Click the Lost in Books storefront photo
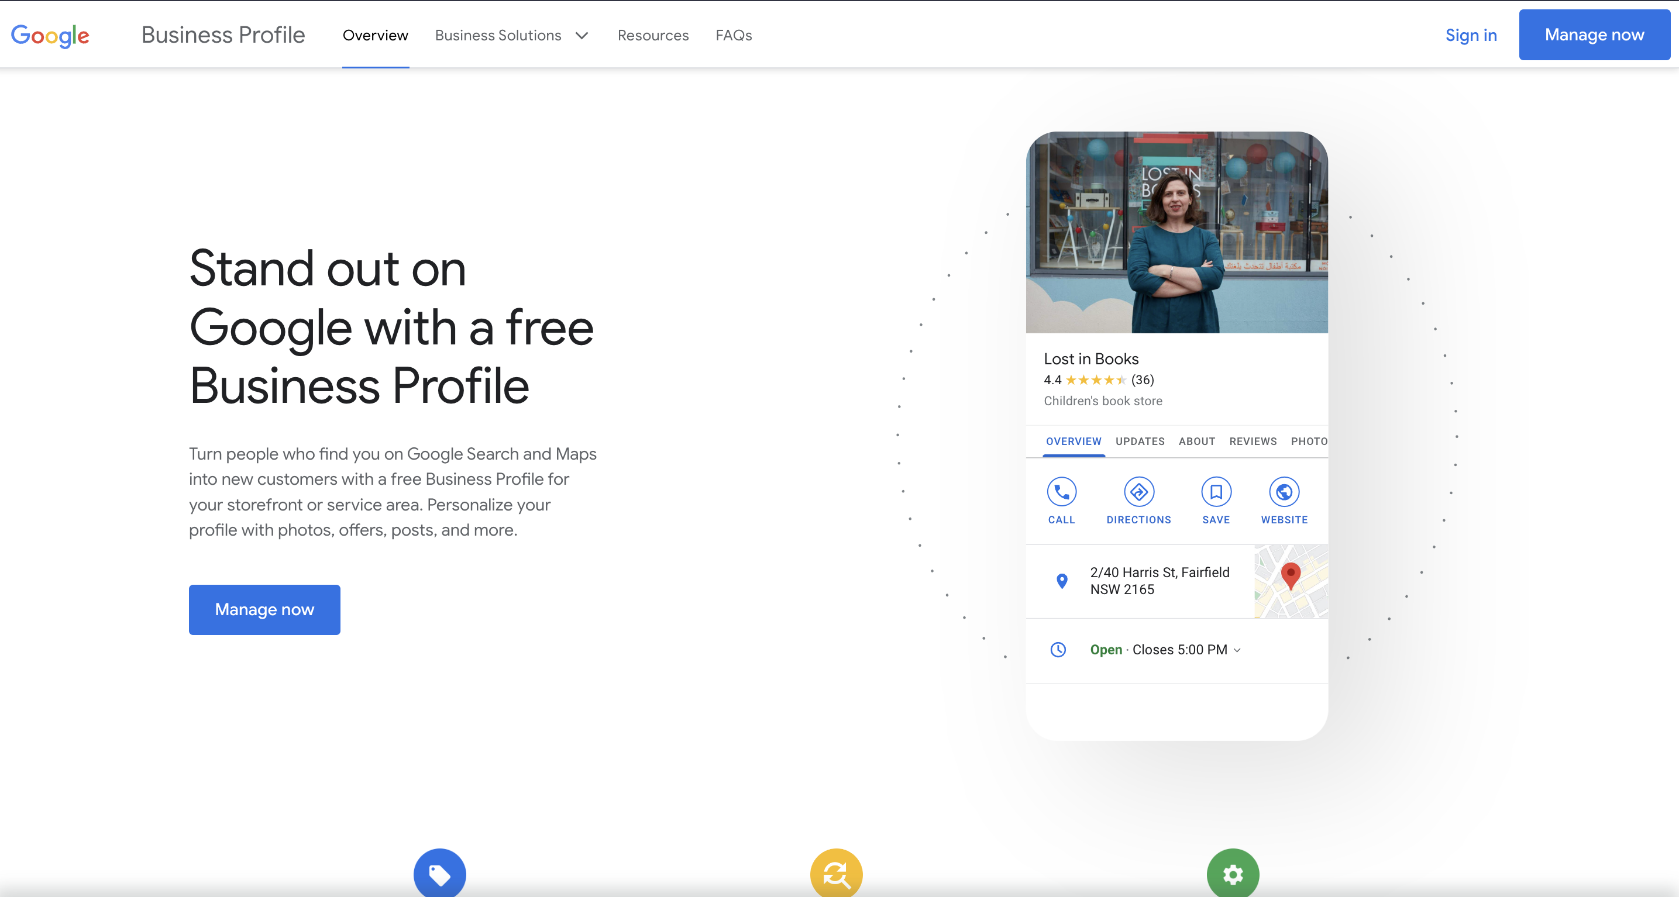1679x897 pixels. tap(1176, 233)
